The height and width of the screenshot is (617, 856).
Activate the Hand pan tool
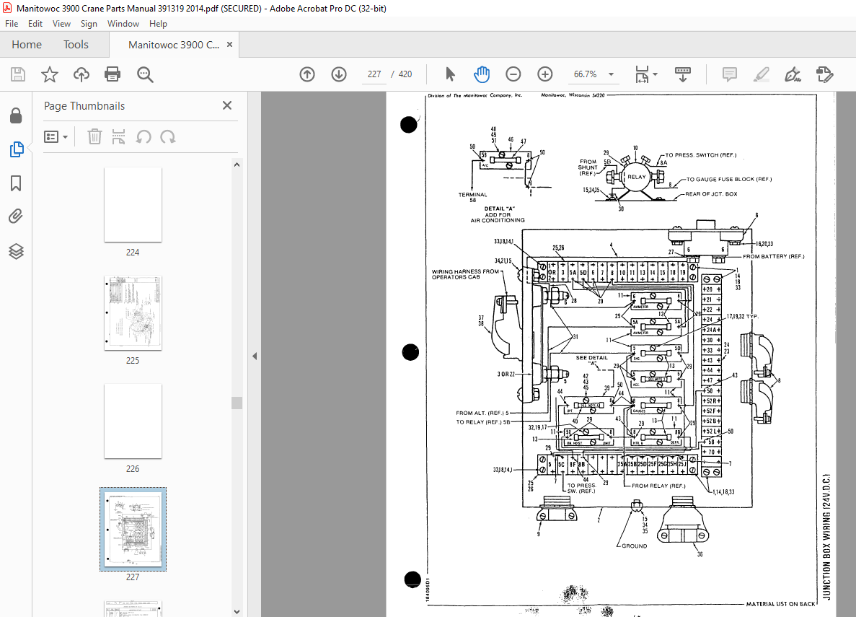tap(482, 74)
